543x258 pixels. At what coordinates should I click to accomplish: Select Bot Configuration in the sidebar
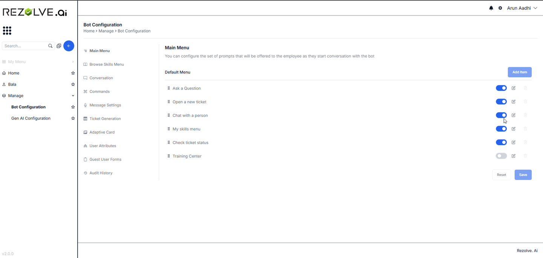click(28, 107)
